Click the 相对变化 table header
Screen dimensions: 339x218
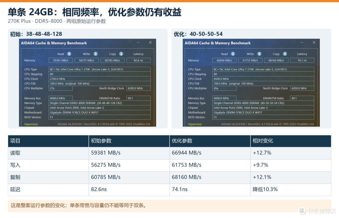tap(291, 141)
